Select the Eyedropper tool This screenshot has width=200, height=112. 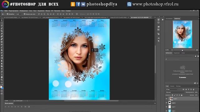pos(2,34)
